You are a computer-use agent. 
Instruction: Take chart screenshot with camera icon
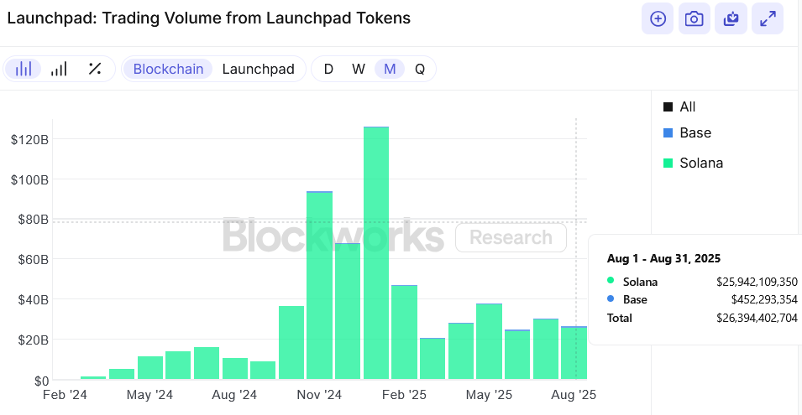pyautogui.click(x=694, y=19)
